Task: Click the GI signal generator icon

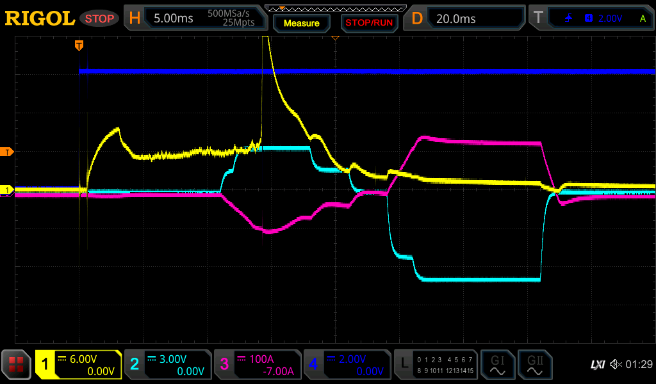Action: coord(497,365)
